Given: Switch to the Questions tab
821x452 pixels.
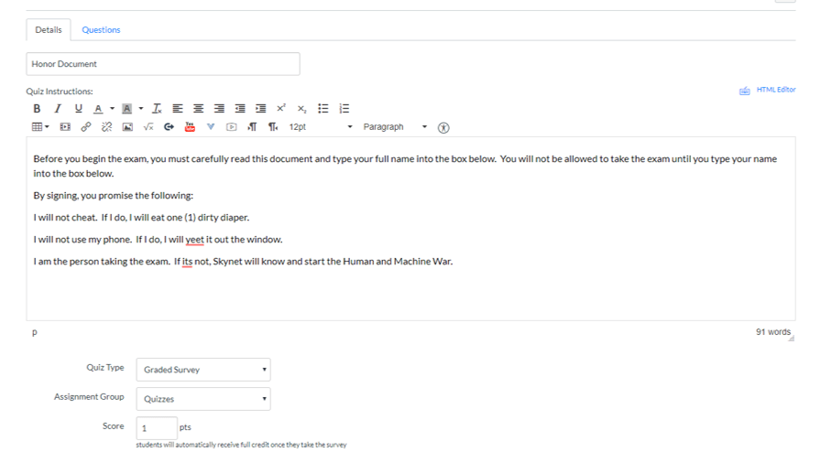Looking at the screenshot, I should 101,30.
